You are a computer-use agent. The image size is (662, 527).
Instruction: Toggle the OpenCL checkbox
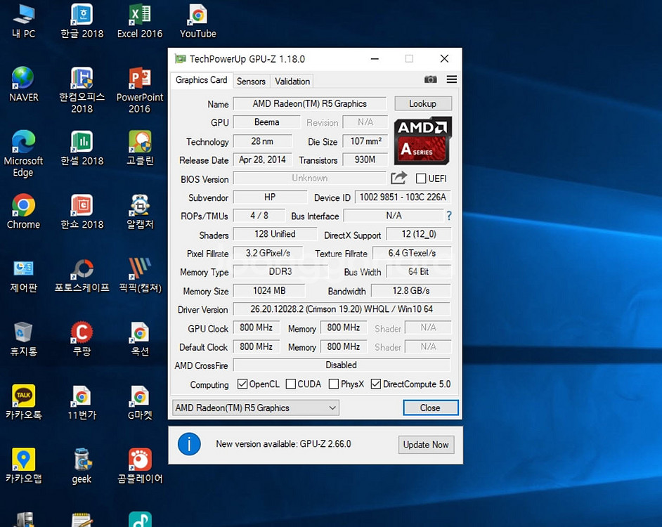[242, 384]
